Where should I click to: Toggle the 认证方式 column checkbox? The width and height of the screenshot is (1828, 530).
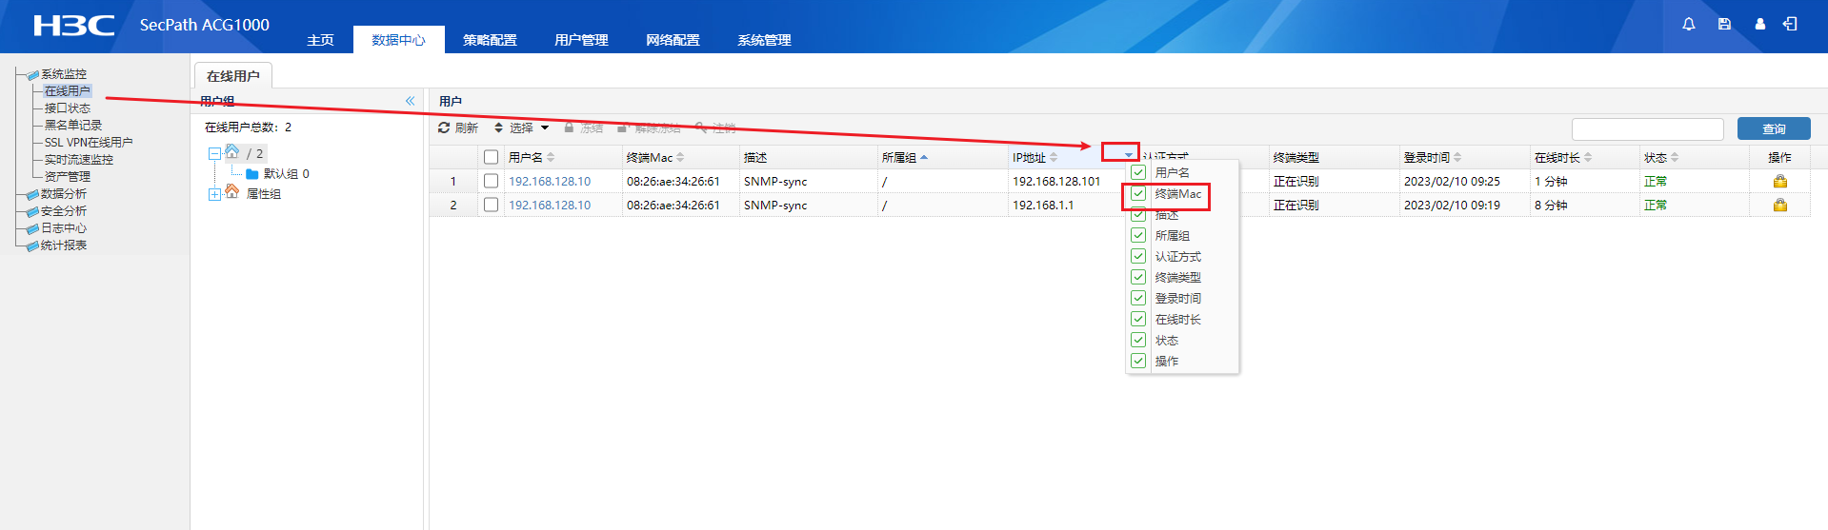(1138, 256)
